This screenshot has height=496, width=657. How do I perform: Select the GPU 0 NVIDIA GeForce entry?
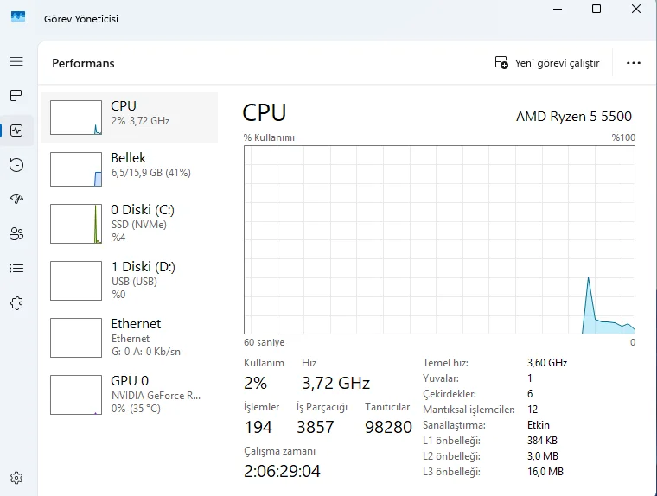coord(130,394)
